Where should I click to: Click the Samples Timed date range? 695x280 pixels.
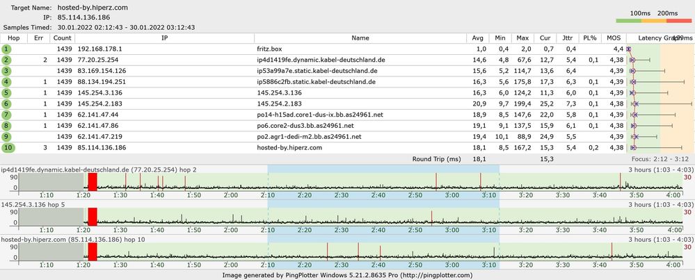click(x=127, y=27)
